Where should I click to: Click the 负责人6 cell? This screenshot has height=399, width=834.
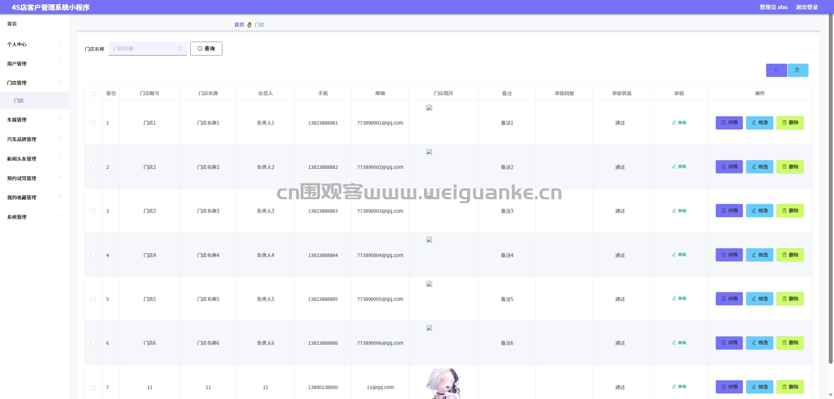(265, 343)
